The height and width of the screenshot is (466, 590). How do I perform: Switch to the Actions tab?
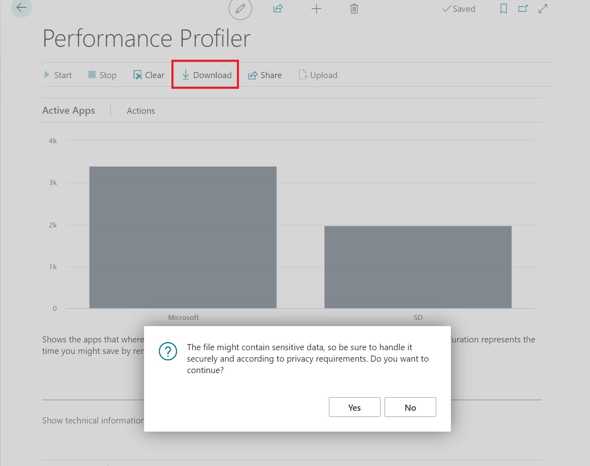[141, 110]
